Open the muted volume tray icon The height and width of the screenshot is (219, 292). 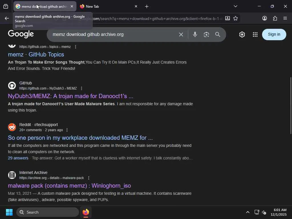point(264,212)
